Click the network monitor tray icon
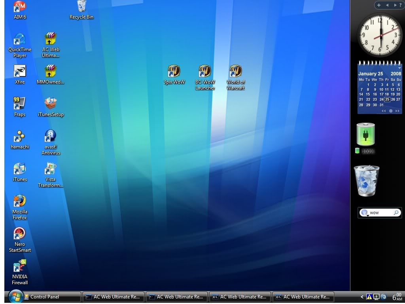The image size is (405, 304). [x=377, y=297]
